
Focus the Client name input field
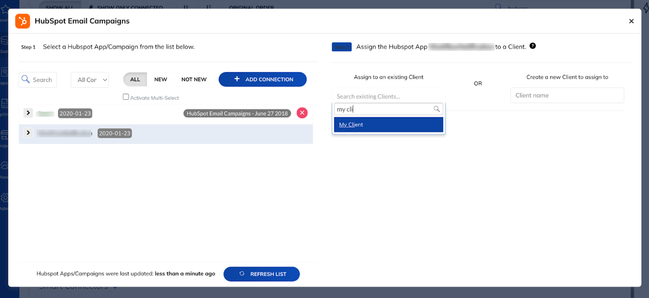pyautogui.click(x=567, y=95)
